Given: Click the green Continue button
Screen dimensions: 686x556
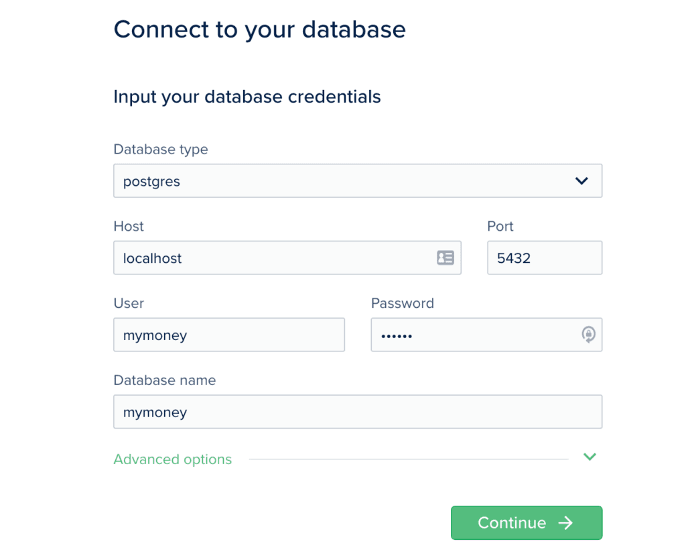Looking at the screenshot, I should [527, 522].
